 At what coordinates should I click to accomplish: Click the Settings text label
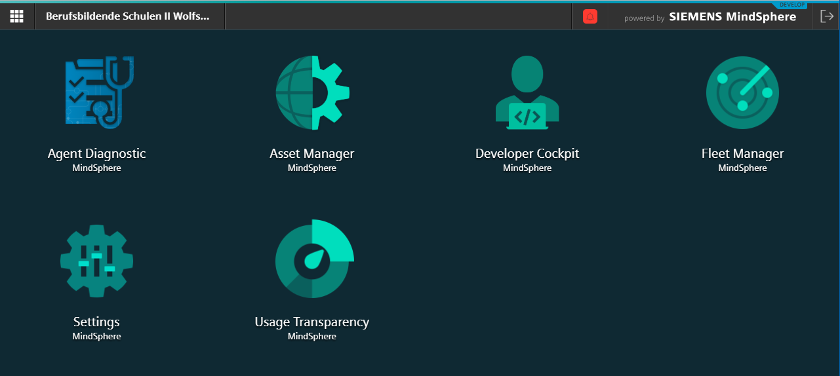(96, 322)
